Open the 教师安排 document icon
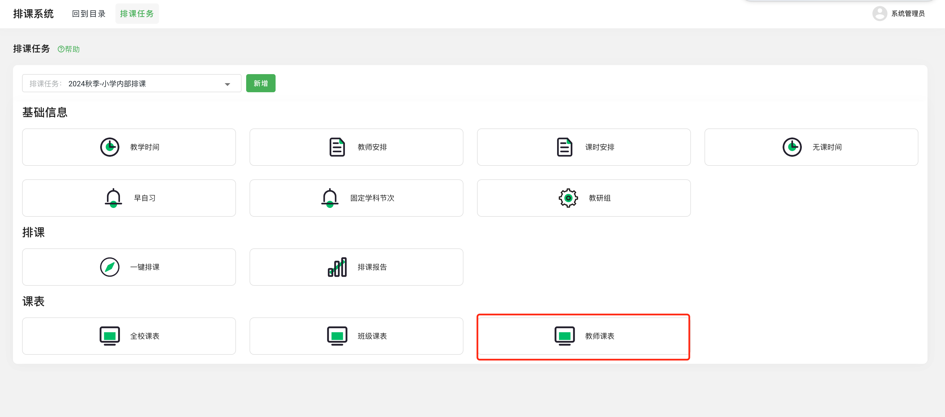The width and height of the screenshot is (945, 417). [337, 147]
